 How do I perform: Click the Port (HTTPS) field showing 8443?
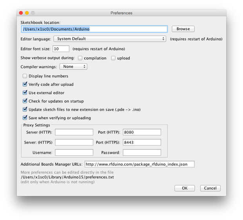(142, 142)
